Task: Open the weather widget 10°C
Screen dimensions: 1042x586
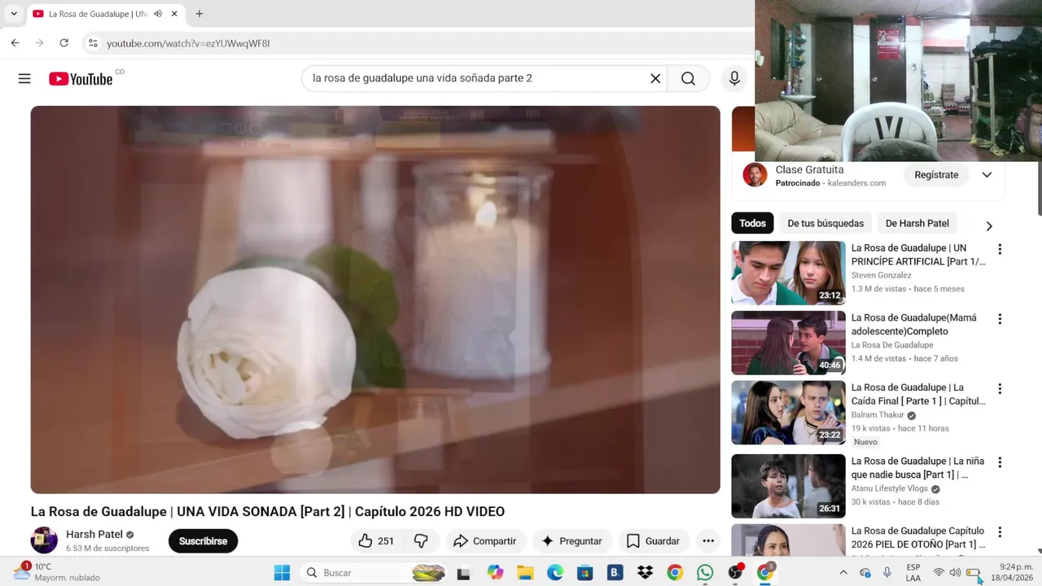Action: (57, 572)
